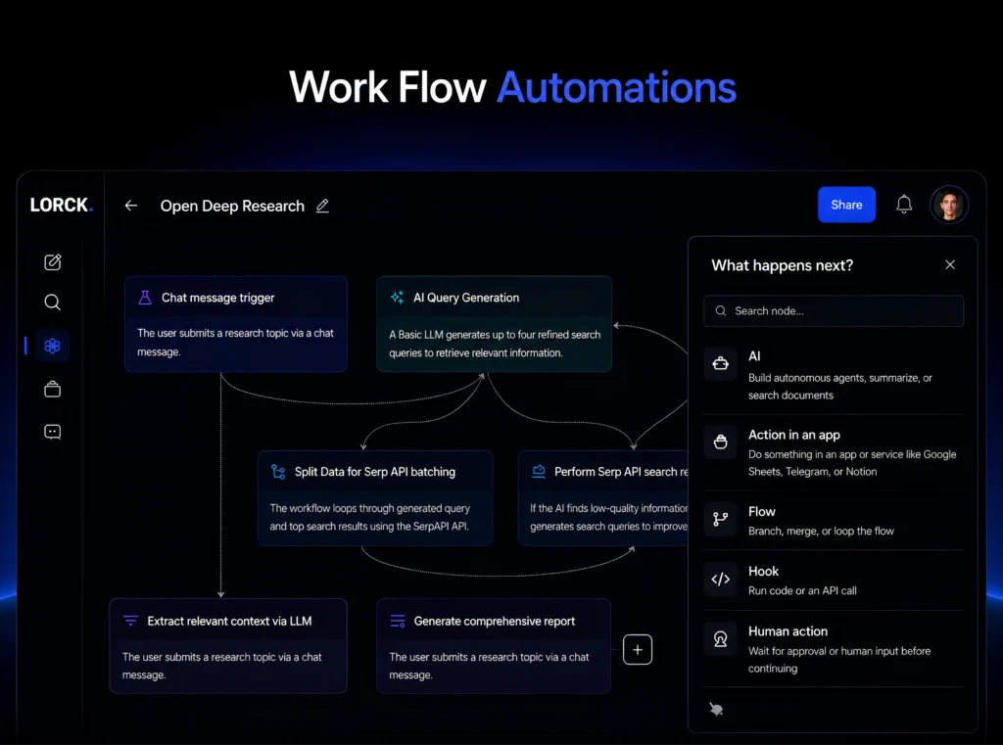
Task: Add a node with the plus button
Action: [638, 650]
